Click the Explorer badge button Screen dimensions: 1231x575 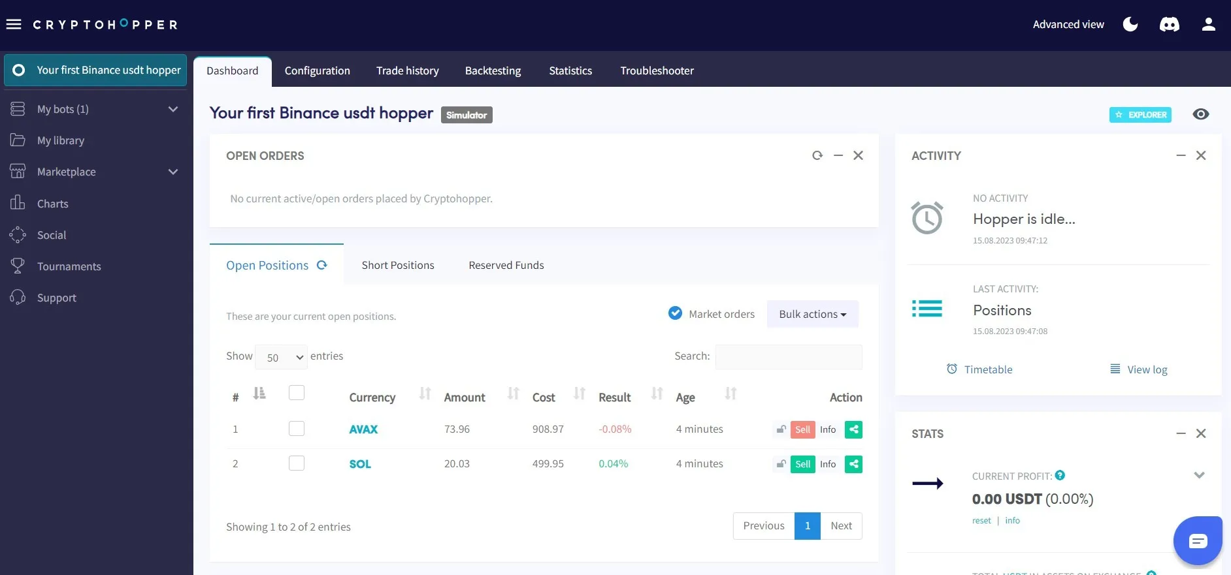click(1140, 115)
